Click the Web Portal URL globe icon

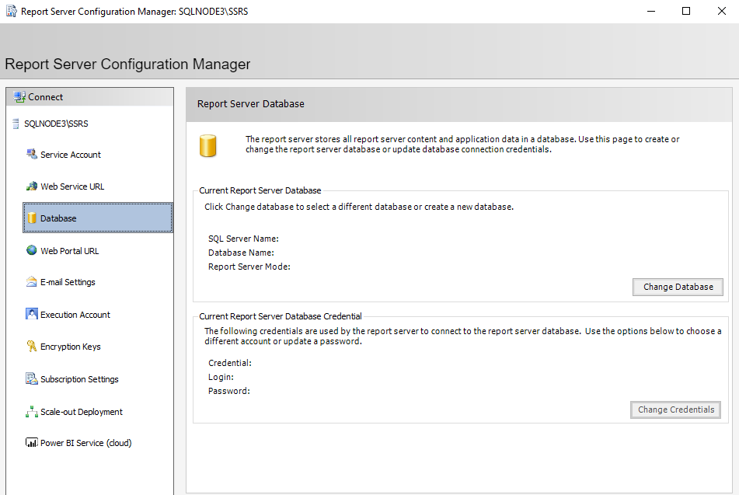32,251
